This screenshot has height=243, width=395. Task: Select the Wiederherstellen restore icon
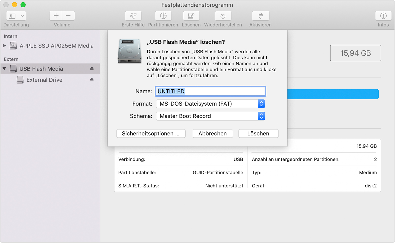click(x=223, y=16)
